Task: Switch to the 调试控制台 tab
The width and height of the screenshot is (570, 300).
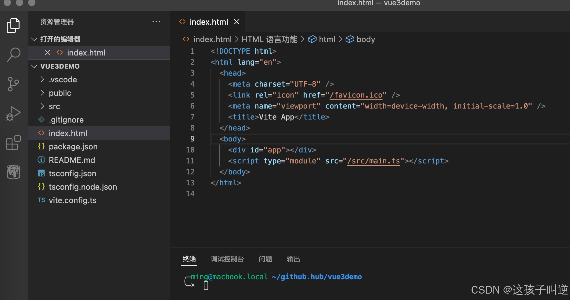Action: click(227, 259)
